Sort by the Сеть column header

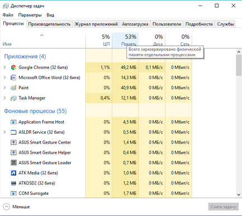(x=178, y=41)
